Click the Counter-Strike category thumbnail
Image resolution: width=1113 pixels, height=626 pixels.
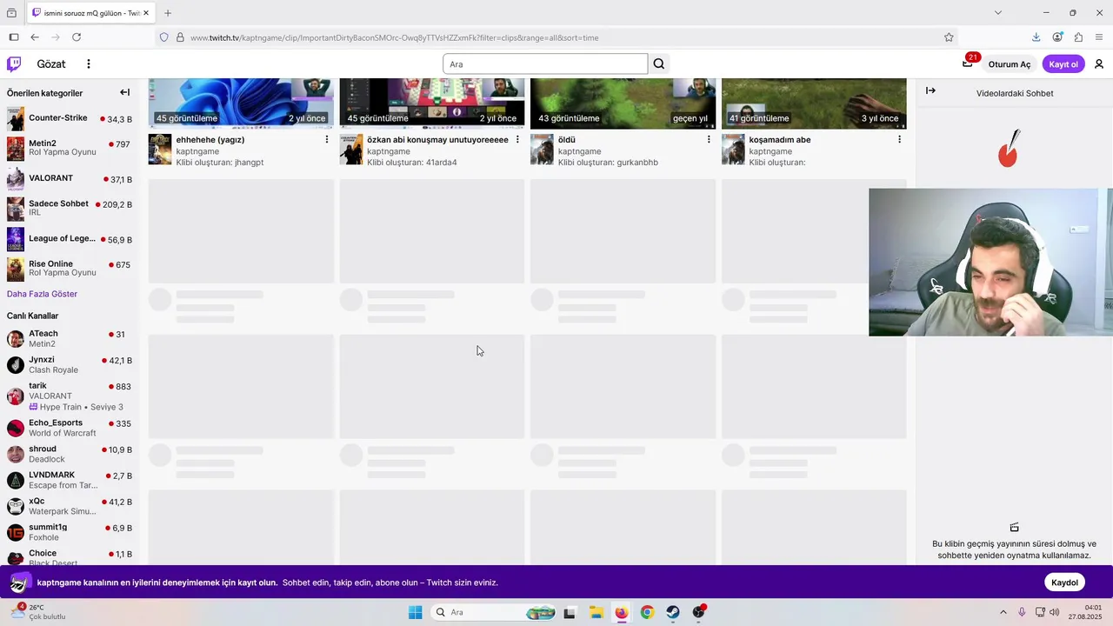(x=16, y=119)
